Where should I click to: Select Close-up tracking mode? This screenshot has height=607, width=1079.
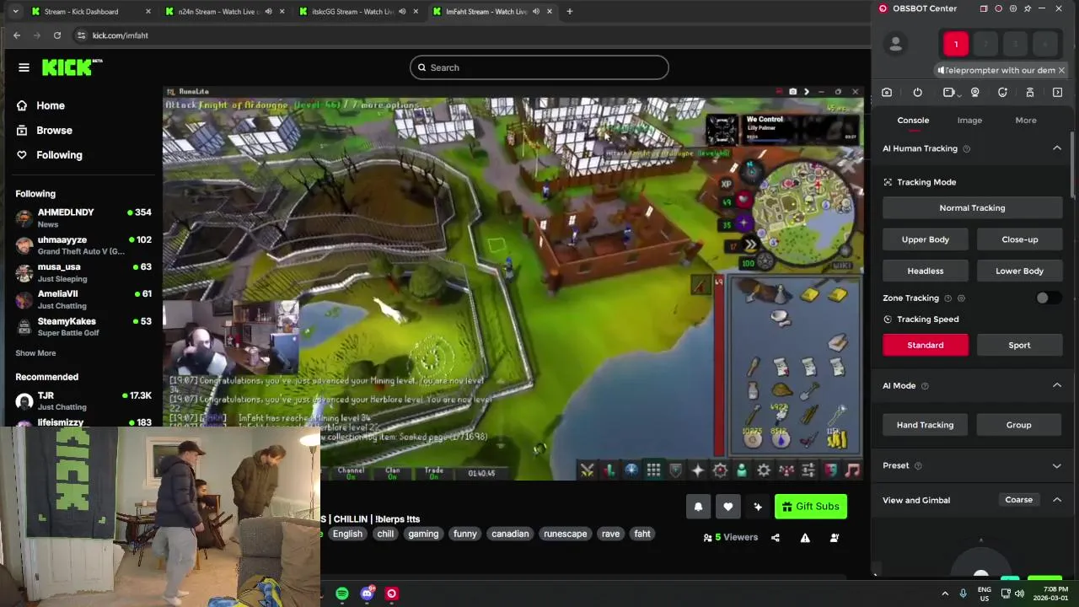tap(1019, 239)
